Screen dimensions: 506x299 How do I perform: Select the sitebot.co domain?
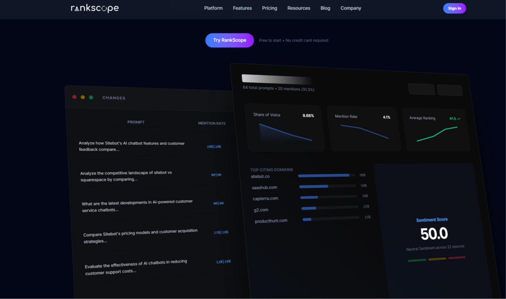coord(260,176)
